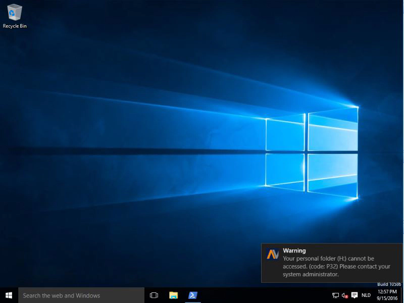Click the empty taskbar space right of PowerShell
Image resolution: width=404 pixels, height=303 pixels.
[x=263, y=295]
